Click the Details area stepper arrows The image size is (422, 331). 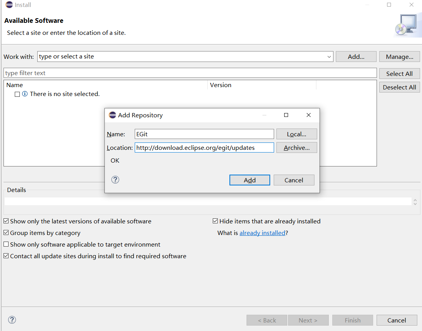[x=415, y=202]
